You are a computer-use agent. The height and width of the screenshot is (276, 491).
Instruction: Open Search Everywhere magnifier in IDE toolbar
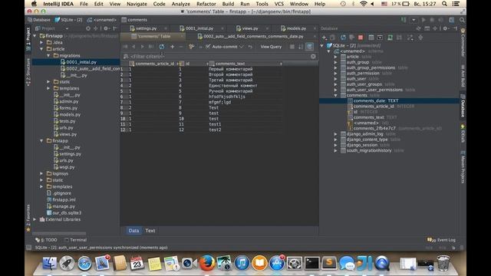(462, 20)
